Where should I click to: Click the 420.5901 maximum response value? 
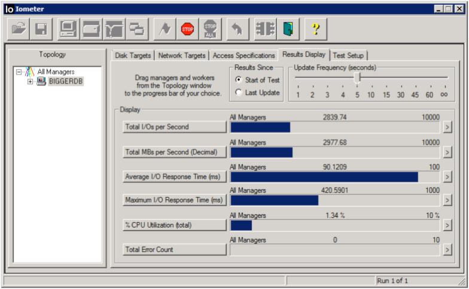point(335,190)
